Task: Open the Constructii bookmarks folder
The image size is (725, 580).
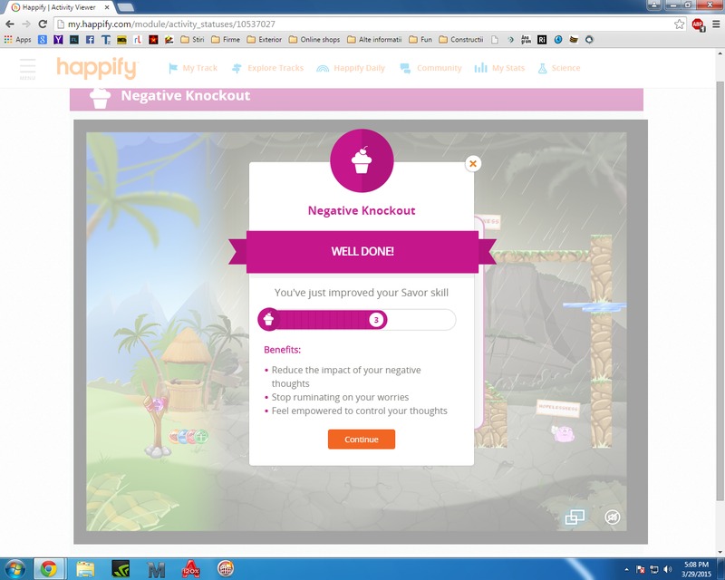Action: tap(461, 40)
